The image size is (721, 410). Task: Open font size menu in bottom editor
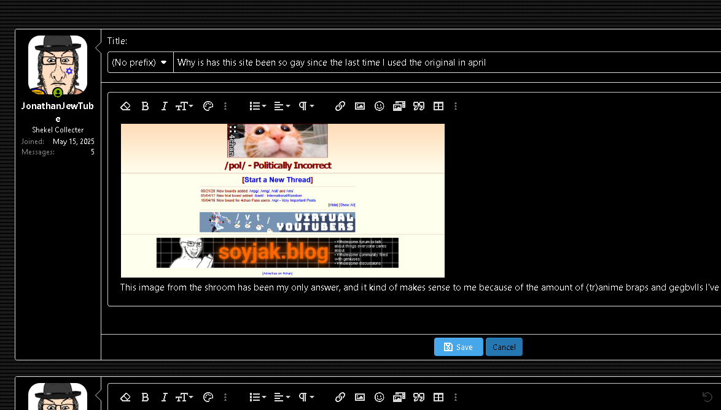(184, 397)
